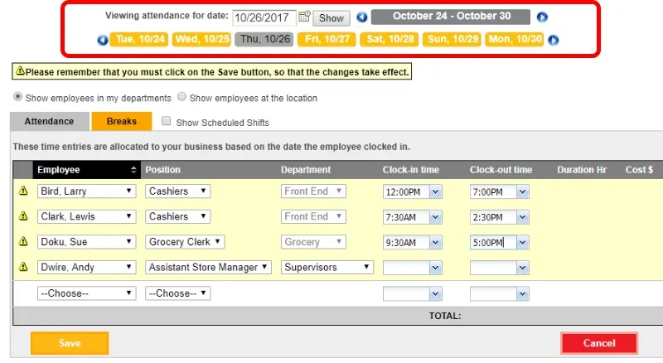Select the Thu, 10/26 day tab

tap(264, 39)
